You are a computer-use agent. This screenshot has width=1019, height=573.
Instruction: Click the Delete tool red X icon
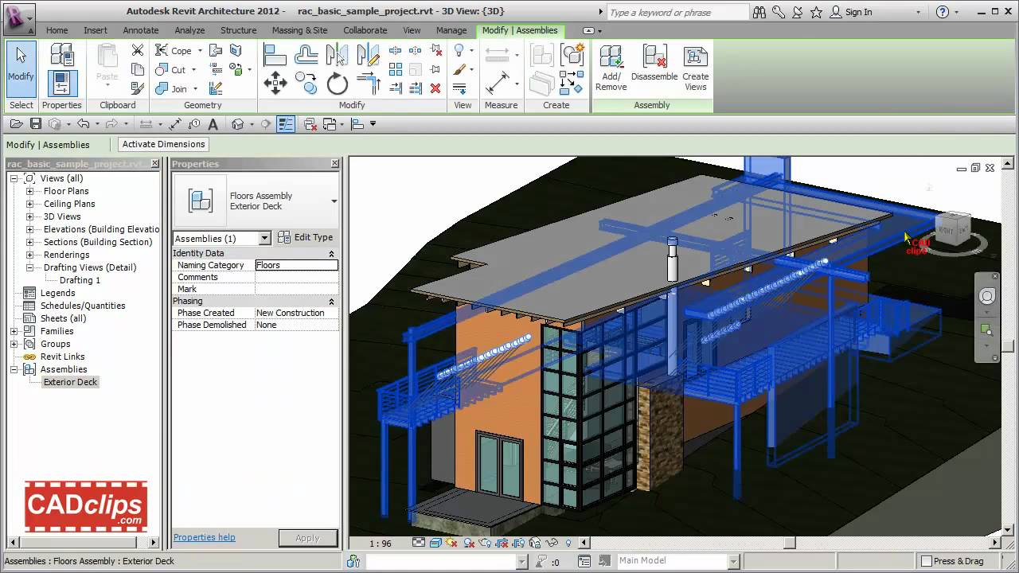click(x=435, y=88)
